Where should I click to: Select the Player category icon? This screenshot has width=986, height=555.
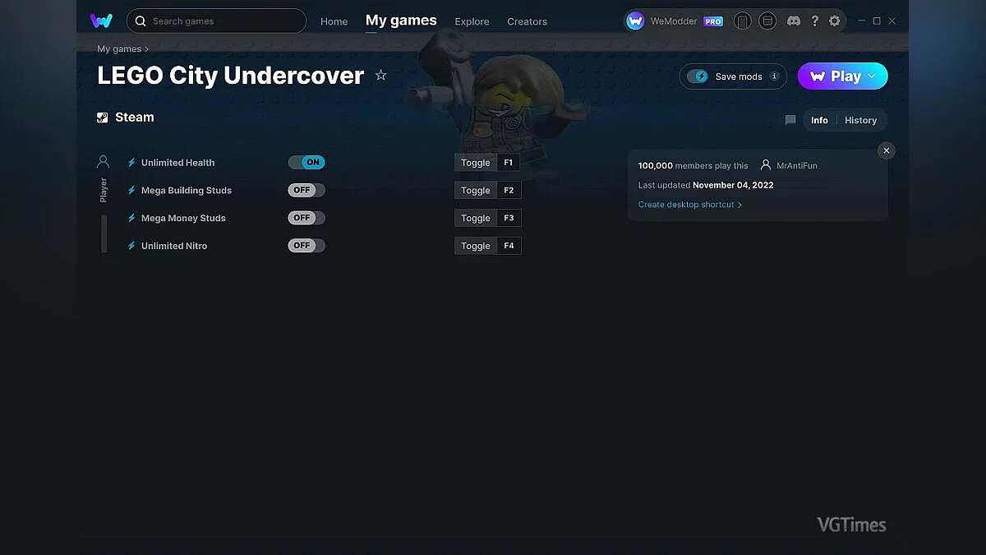click(103, 162)
